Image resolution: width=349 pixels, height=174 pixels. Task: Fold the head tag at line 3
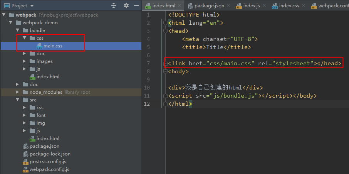[165, 31]
